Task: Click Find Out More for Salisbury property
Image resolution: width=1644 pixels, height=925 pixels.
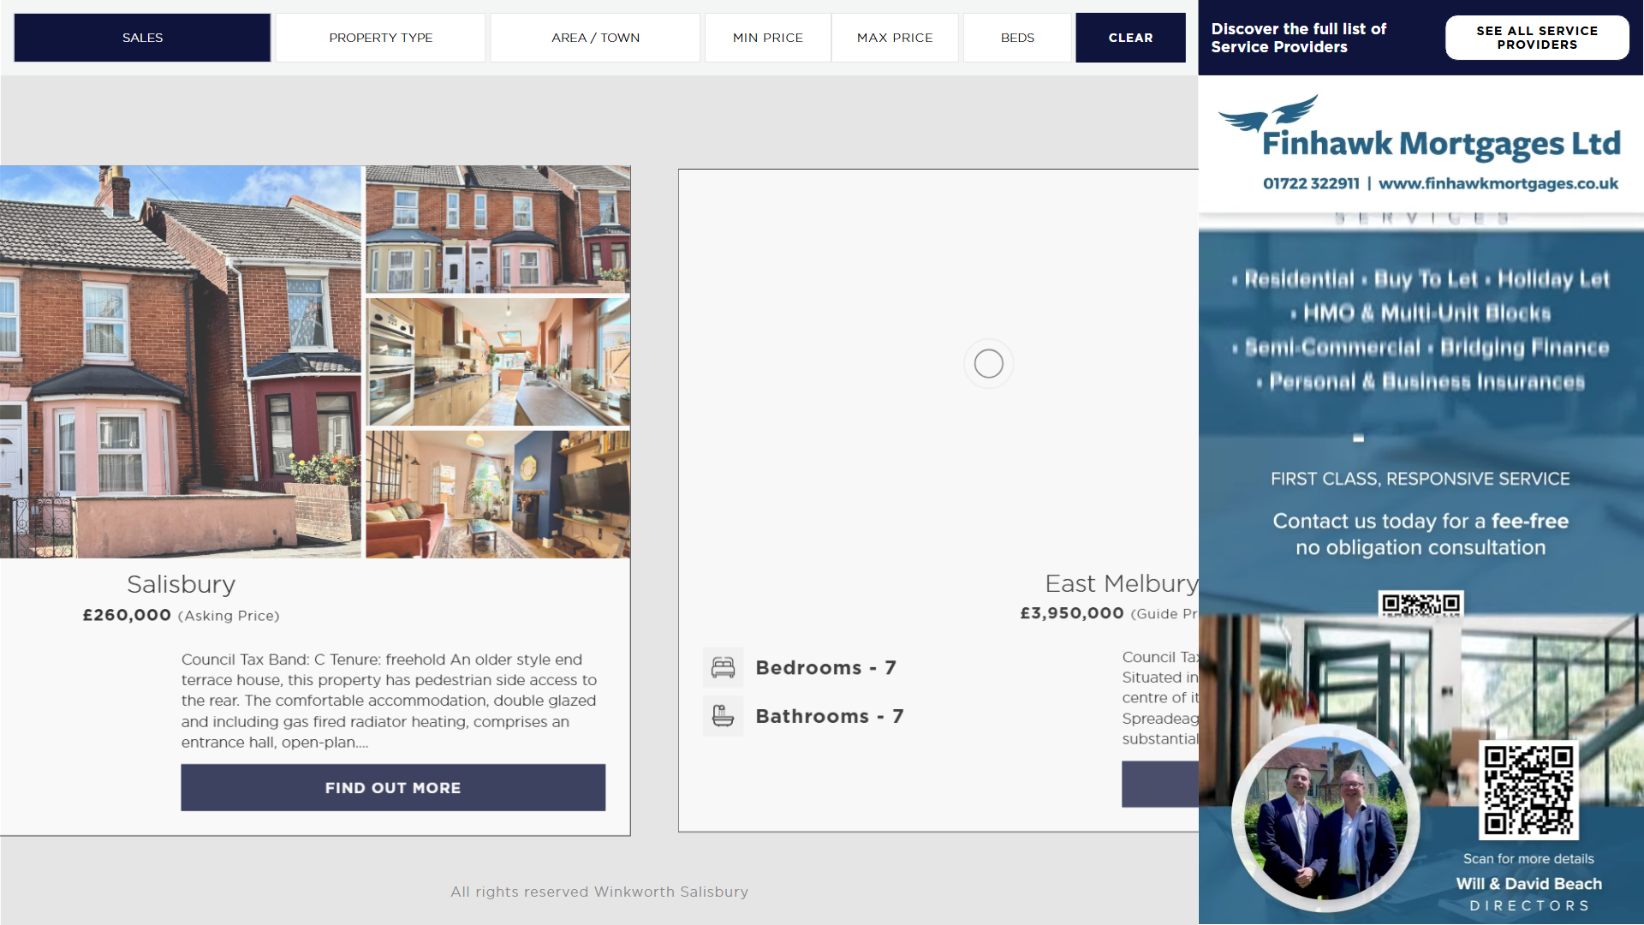Action: click(x=393, y=787)
